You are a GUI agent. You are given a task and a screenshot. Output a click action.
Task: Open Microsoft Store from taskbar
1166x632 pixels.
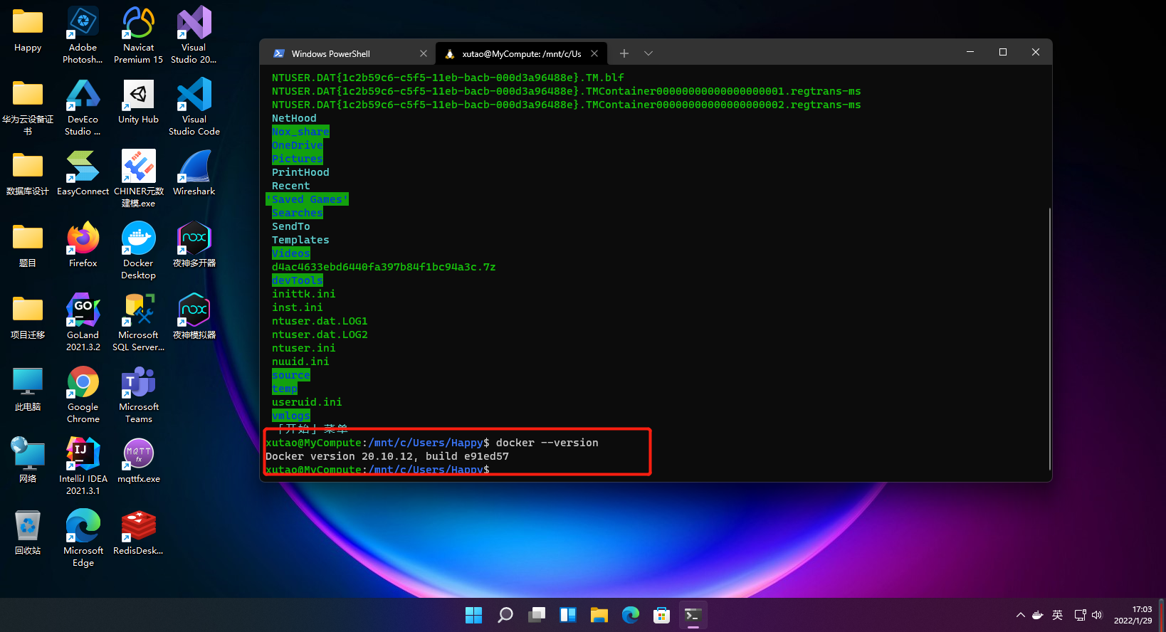point(661,615)
